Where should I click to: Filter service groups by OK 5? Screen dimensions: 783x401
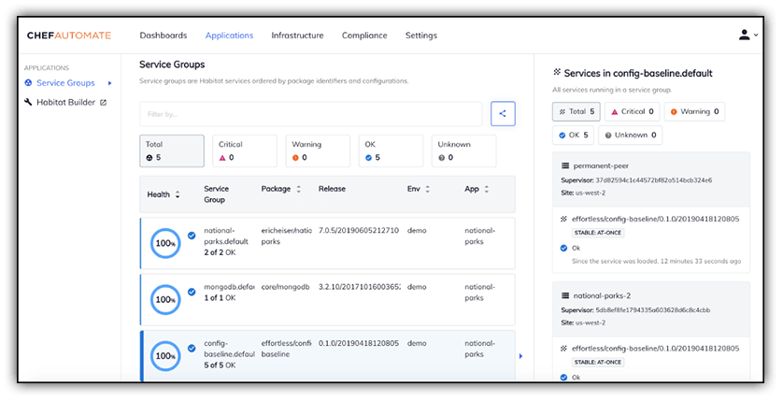(x=391, y=150)
